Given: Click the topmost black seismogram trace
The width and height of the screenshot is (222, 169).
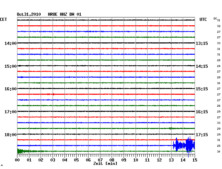Looking at the screenshot, I should 106,20.
